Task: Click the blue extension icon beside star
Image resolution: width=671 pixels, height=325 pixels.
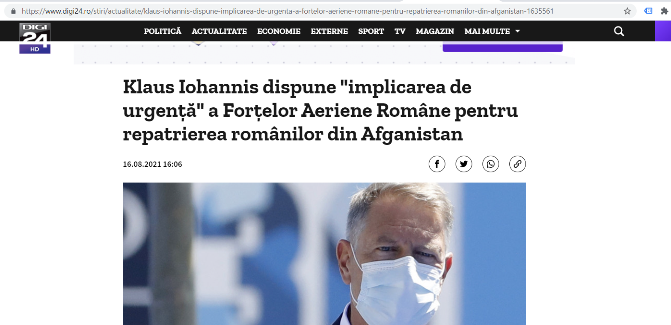Action: pyautogui.click(x=649, y=11)
